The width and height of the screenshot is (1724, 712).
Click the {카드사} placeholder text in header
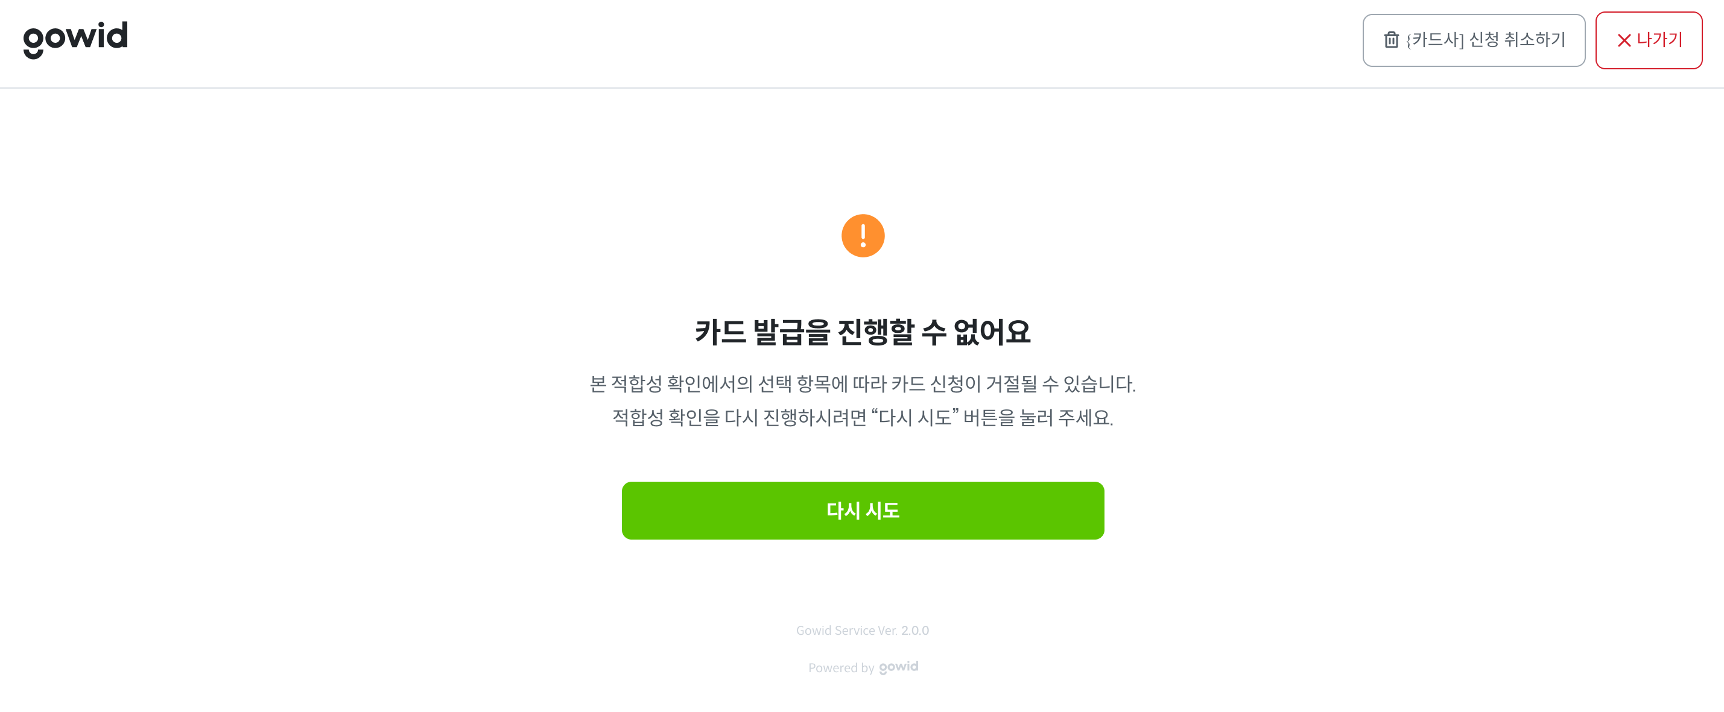tap(1435, 40)
